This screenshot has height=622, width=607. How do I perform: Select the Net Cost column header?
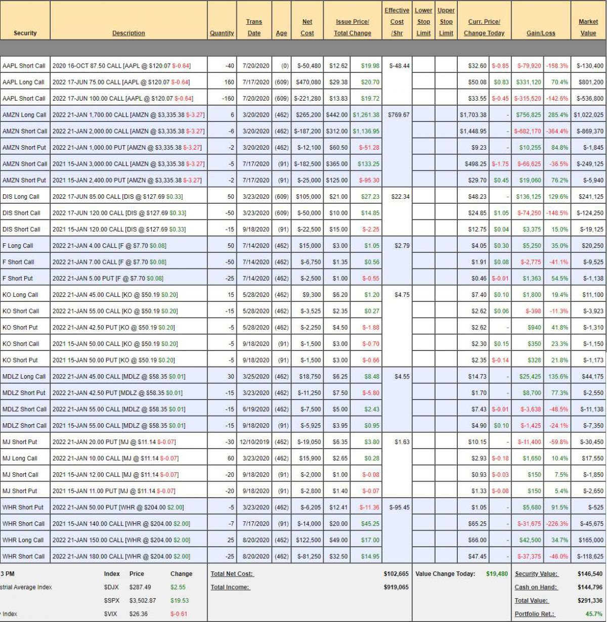pyautogui.click(x=307, y=27)
